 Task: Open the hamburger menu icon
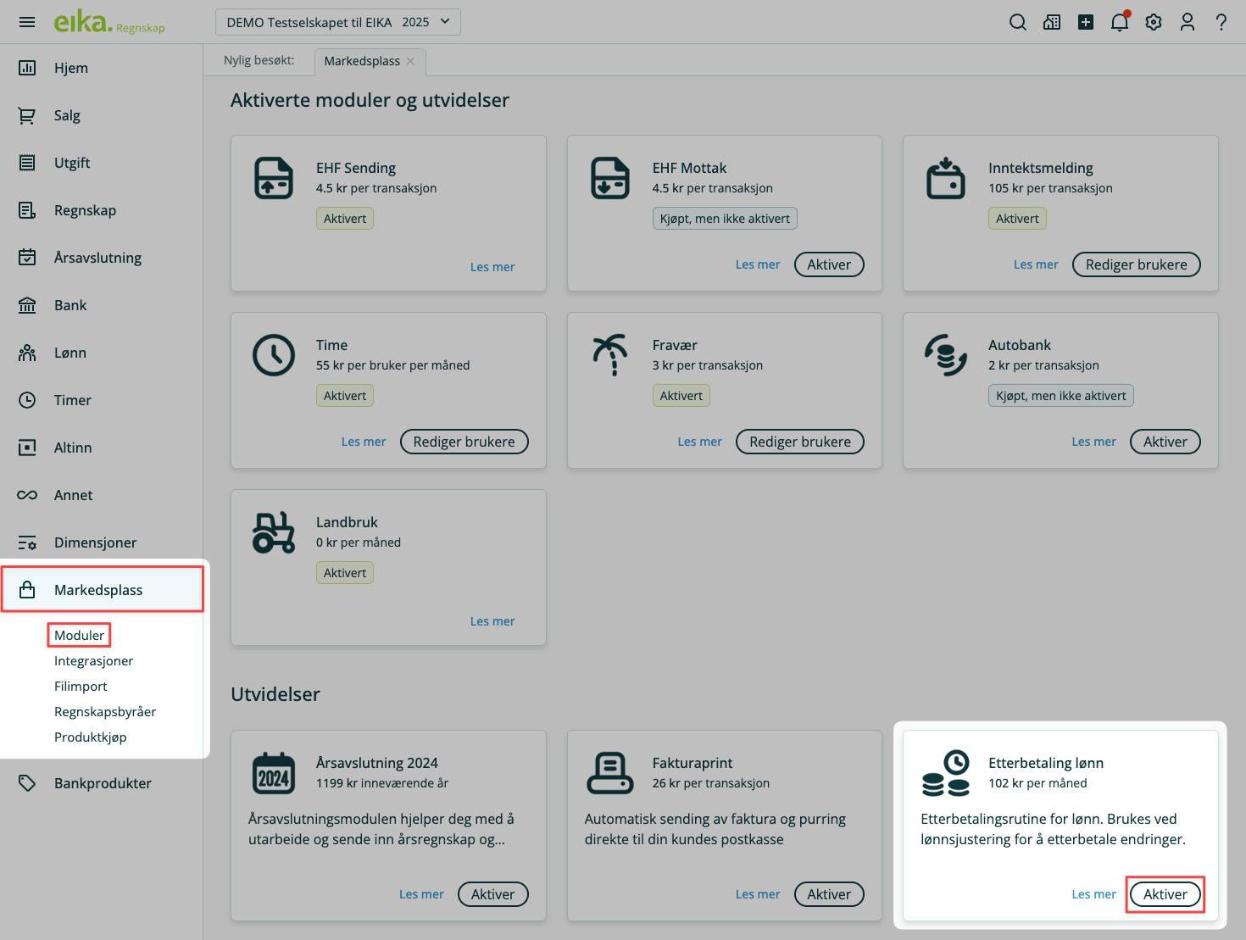click(27, 22)
